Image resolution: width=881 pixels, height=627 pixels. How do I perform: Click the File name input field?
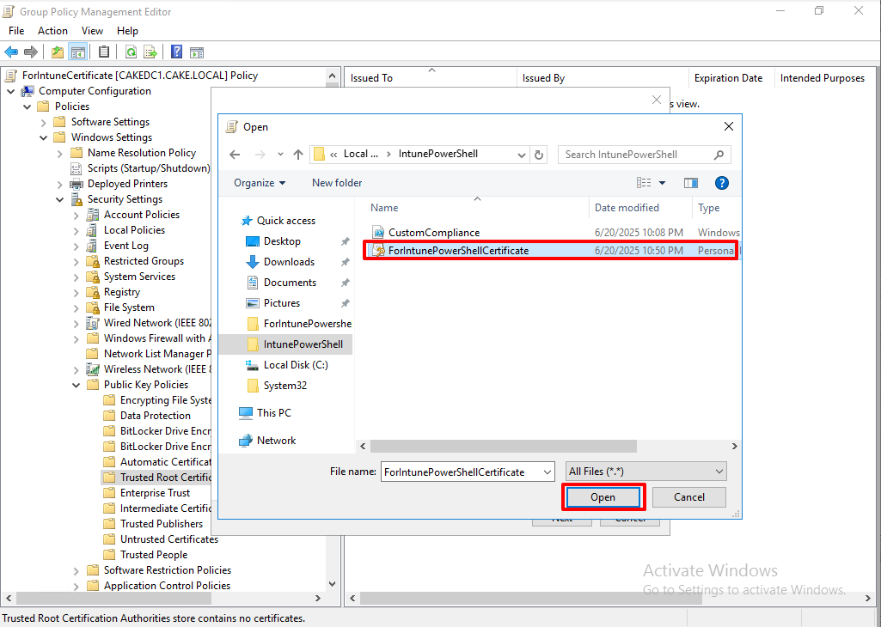tap(462, 472)
